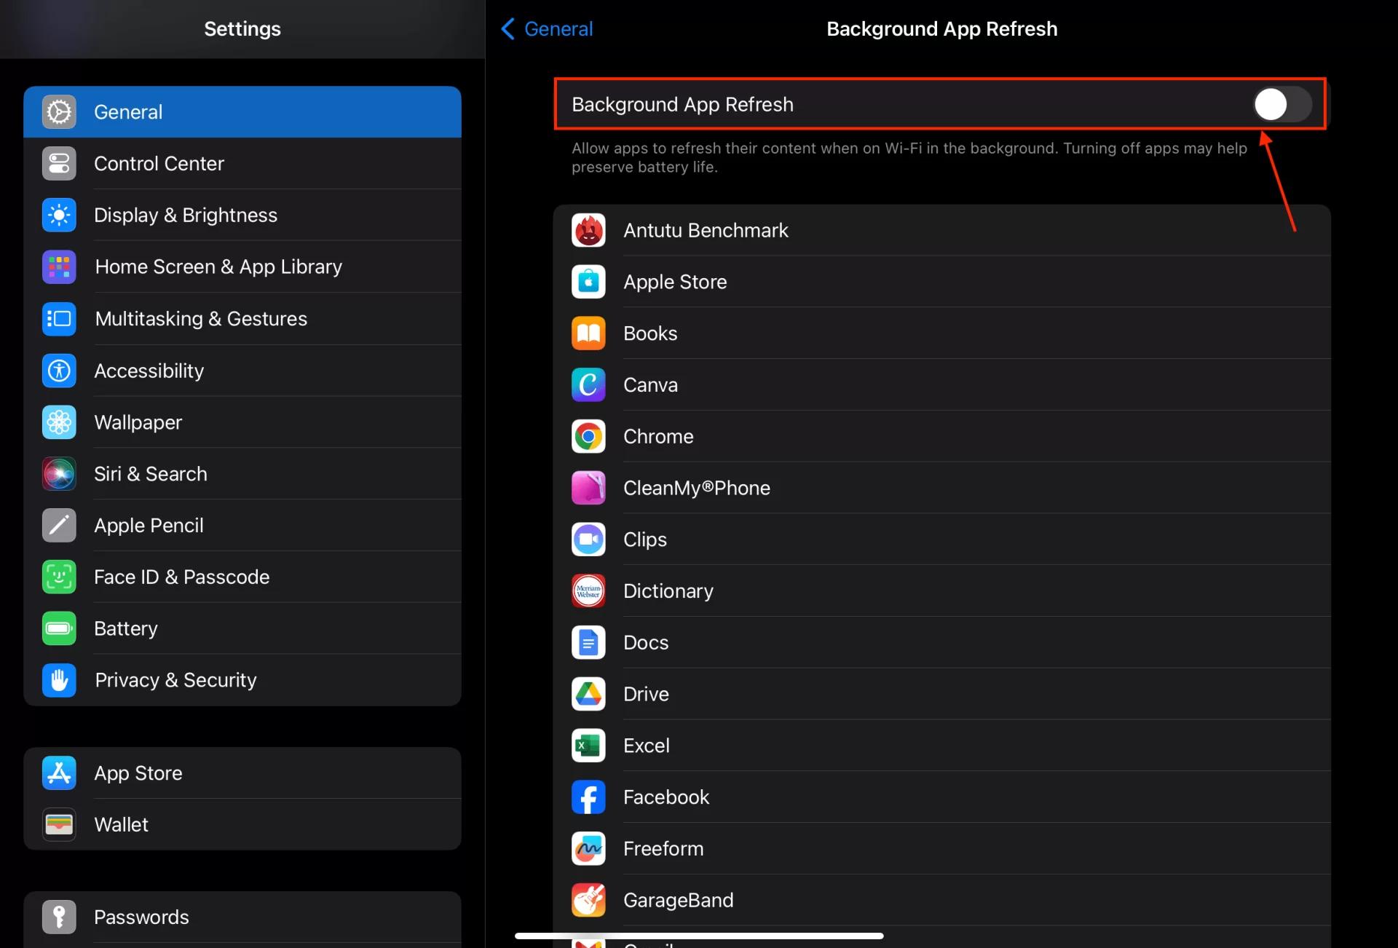Open Wallet settings
Image resolution: width=1398 pixels, height=948 pixels.
[242, 825]
